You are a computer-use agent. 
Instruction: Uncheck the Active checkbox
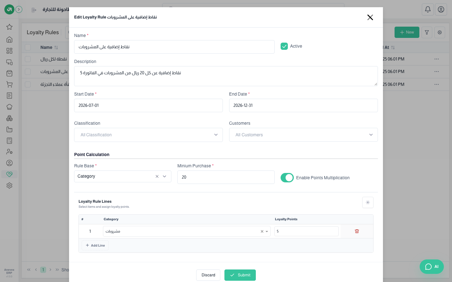(284, 46)
